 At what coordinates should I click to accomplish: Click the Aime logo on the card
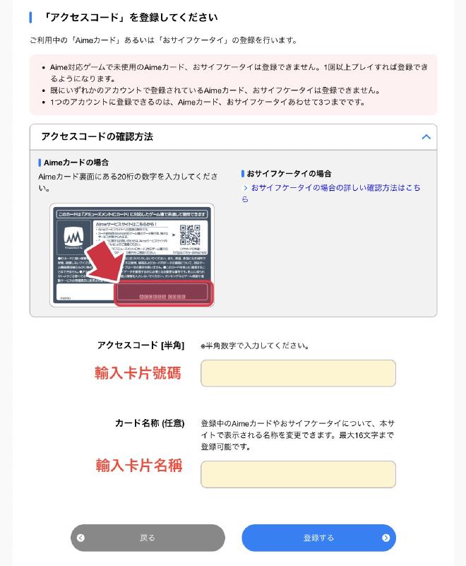[x=73, y=237]
